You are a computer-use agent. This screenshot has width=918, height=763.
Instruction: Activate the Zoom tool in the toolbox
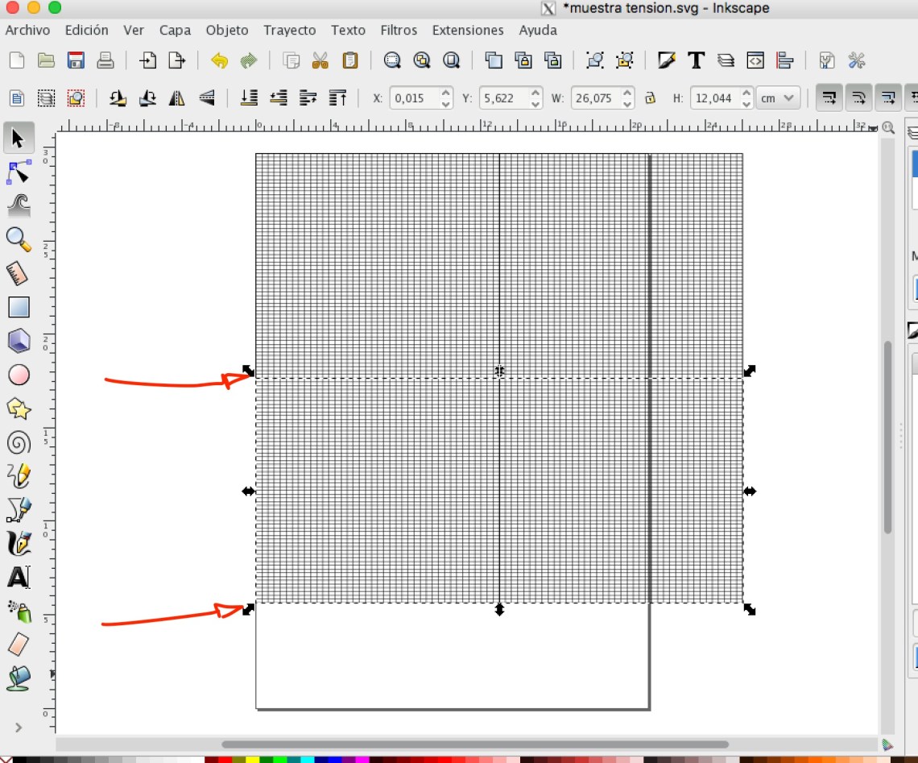click(19, 239)
